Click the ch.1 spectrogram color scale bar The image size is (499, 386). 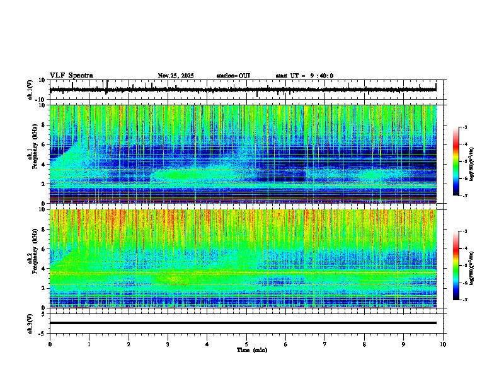coord(456,161)
